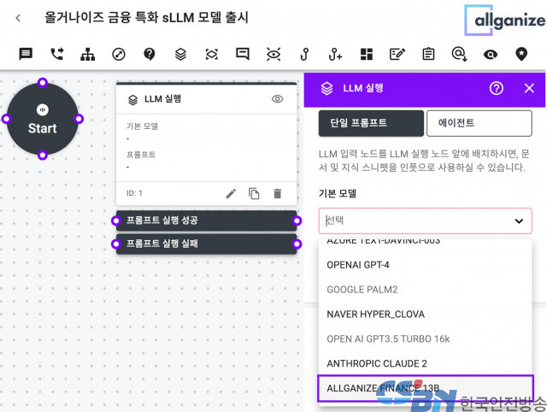Select the star location pin icon
Viewport: 547px width, 412px height.
(x=521, y=54)
